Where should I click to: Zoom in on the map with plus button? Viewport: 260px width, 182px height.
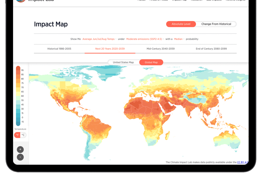click(x=20, y=149)
